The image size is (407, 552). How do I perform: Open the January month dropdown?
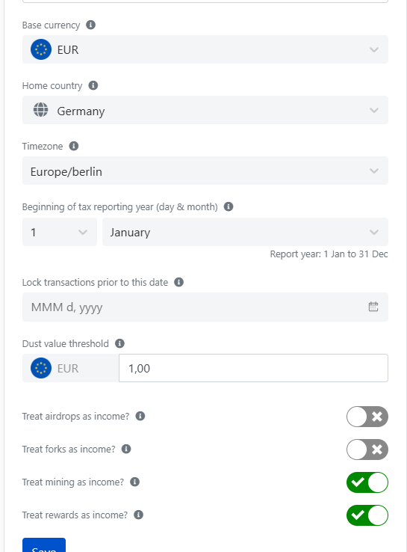coord(246,232)
